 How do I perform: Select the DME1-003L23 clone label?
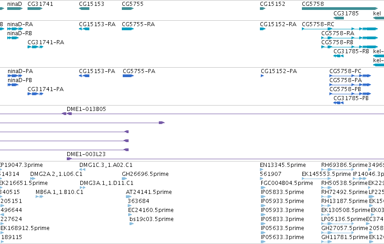(x=86, y=154)
